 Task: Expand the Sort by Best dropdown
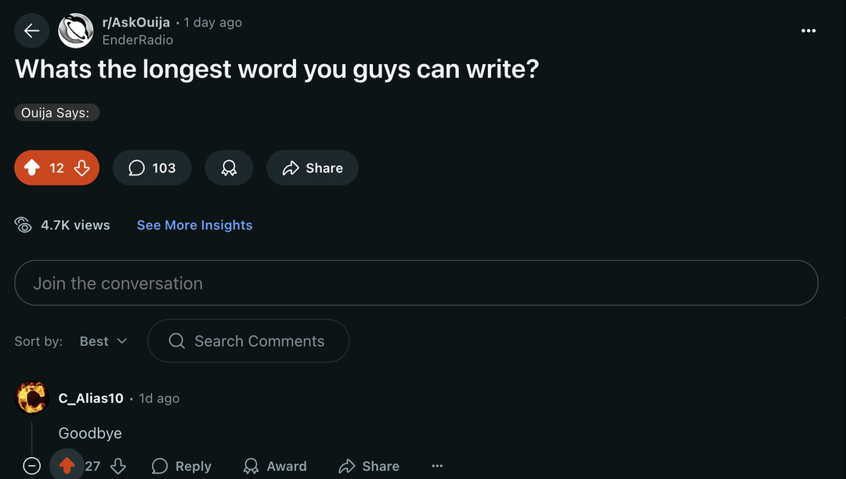(103, 341)
